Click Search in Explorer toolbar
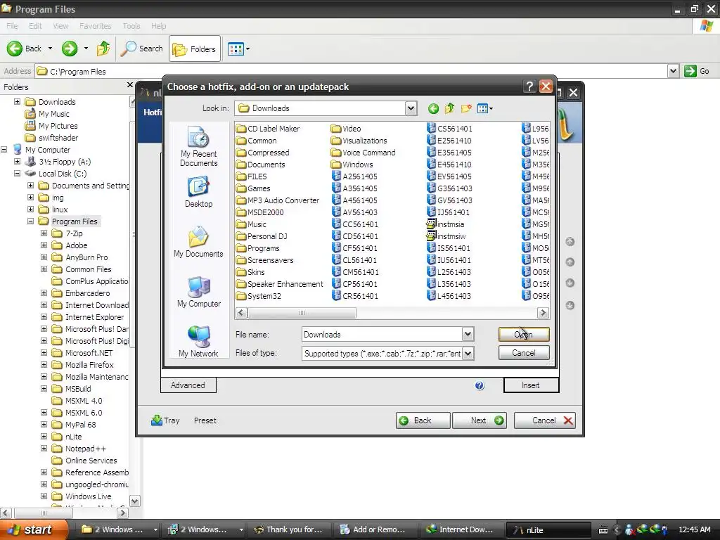 point(141,49)
